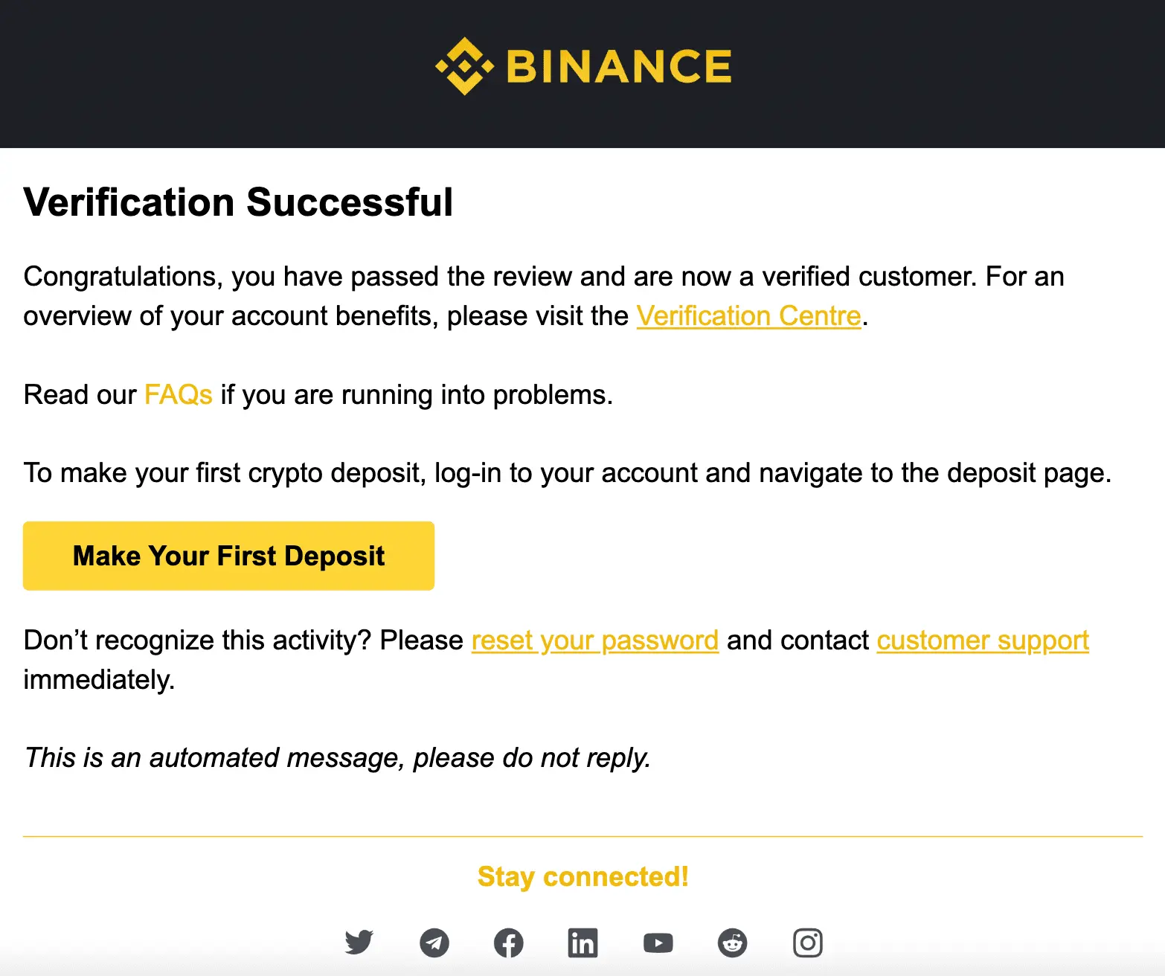Screen dimensions: 1165x976
Task: Click the automated message notice text
Action: 337,758
